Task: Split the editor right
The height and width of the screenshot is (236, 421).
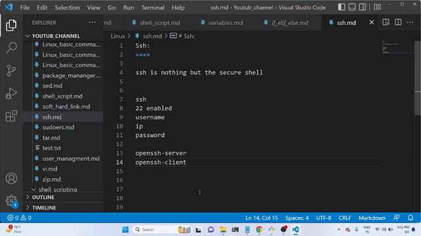Action: [398, 22]
